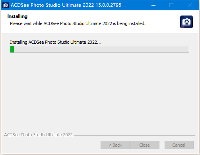Viewport: 200px width, 155px height.
Task: Click the blank gray area below progress bar
Action: pos(100,91)
